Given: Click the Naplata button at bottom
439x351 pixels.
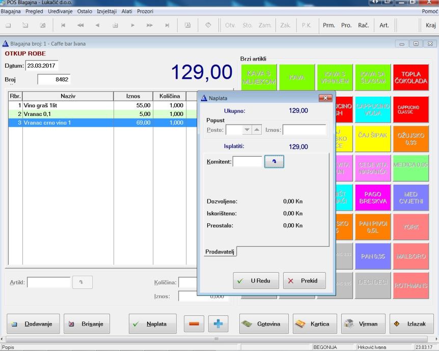Looking at the screenshot, I should tap(153, 324).
